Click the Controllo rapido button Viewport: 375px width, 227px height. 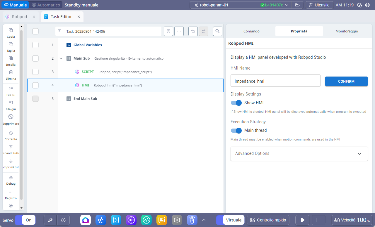pos(268,220)
